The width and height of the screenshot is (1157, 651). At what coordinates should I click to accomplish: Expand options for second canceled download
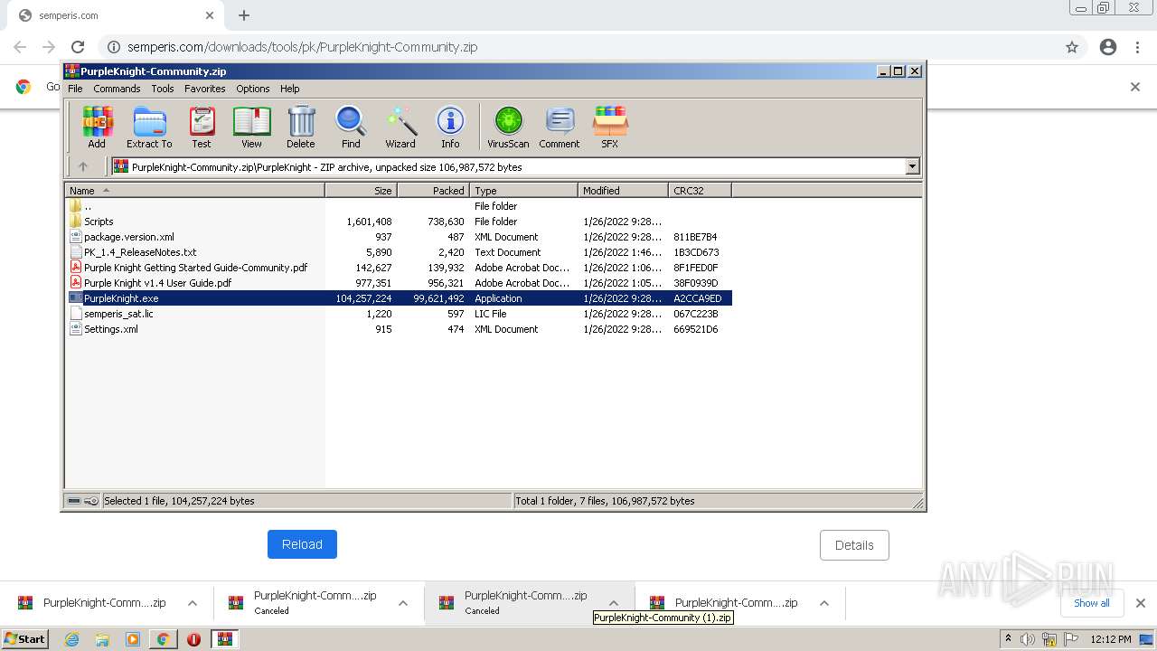(x=403, y=603)
